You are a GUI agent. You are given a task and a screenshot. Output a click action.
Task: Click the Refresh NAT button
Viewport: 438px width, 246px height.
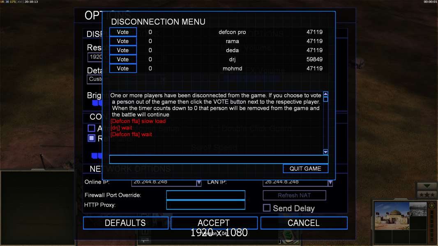(294, 195)
